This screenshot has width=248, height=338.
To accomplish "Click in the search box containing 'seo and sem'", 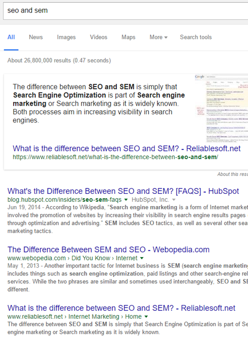I will (125, 10).
